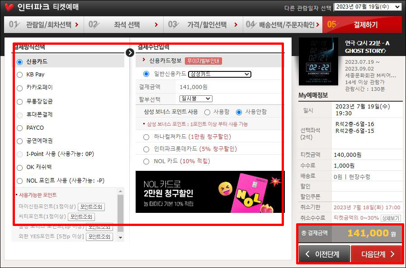Choose OK 캐쉬백 payment option

click(x=20, y=168)
